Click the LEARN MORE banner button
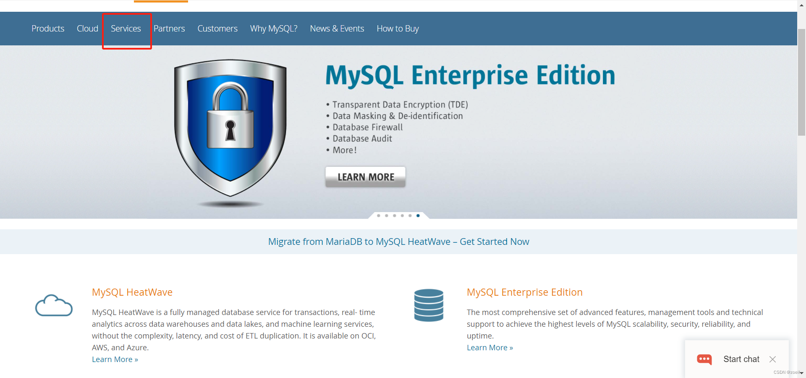Viewport: 806px width, 378px height. [x=366, y=177]
